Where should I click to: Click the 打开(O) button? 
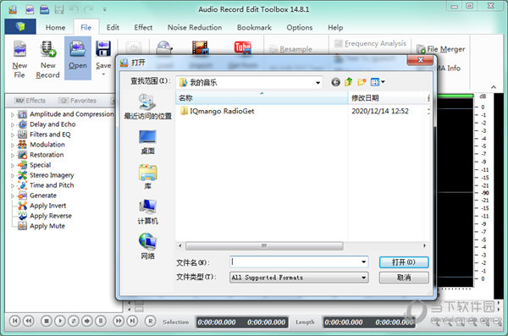coord(404,262)
